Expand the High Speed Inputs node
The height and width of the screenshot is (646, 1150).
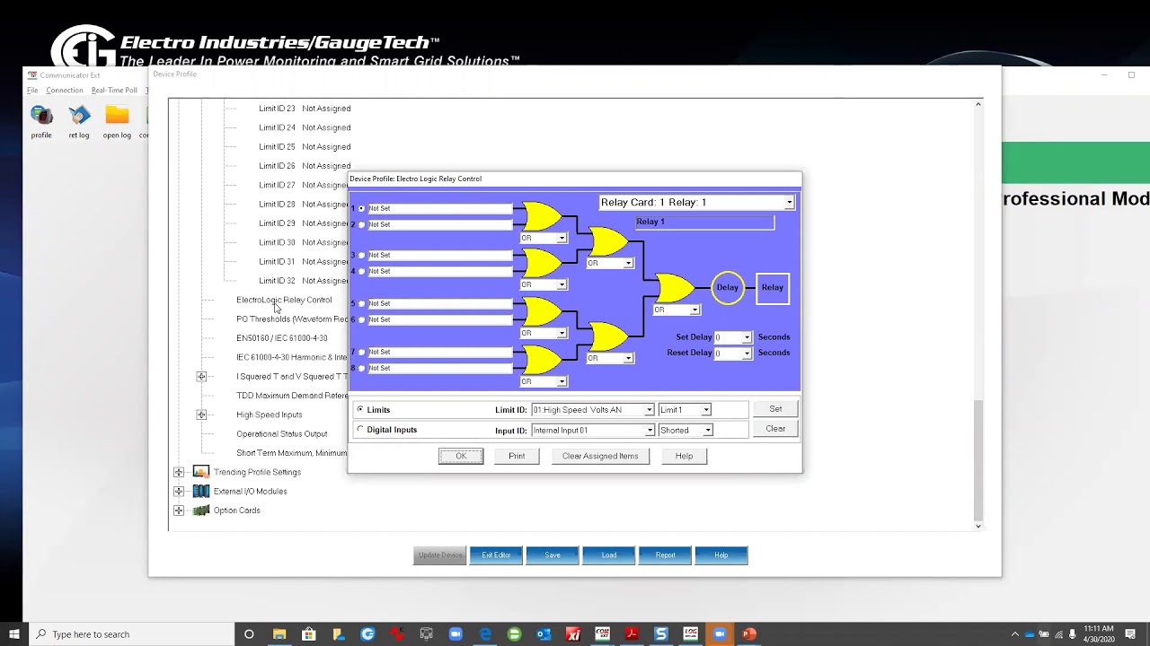pos(201,415)
